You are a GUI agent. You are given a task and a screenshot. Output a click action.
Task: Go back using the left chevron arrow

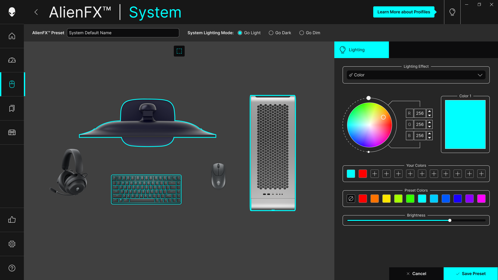[x=36, y=12]
